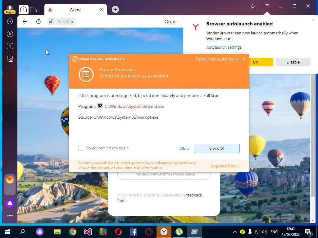Click scrollbar down arrow

tap(312, 220)
